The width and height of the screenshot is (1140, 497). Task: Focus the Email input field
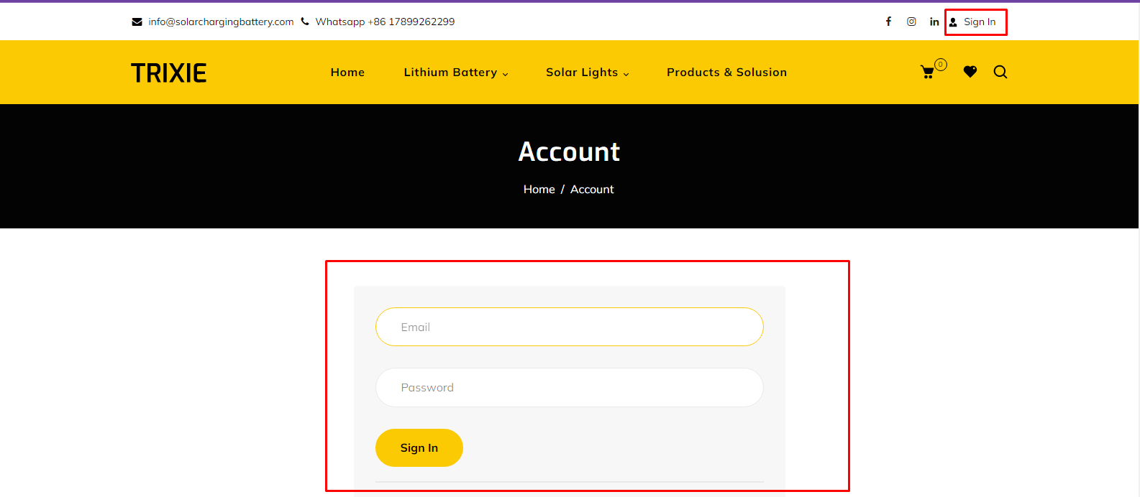pos(570,327)
